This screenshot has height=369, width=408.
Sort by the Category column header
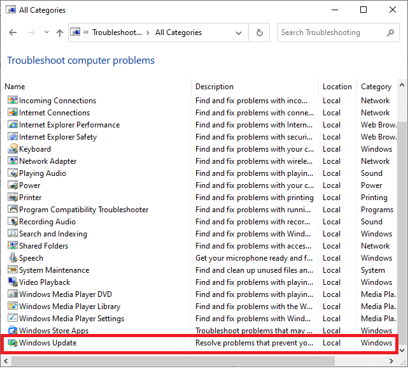[376, 87]
